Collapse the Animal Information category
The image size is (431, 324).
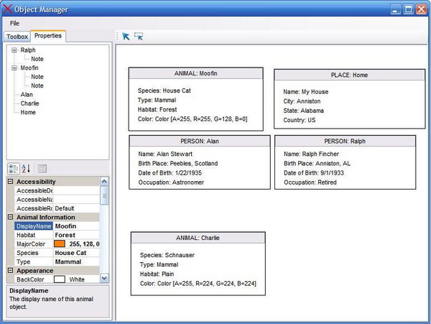click(x=11, y=217)
